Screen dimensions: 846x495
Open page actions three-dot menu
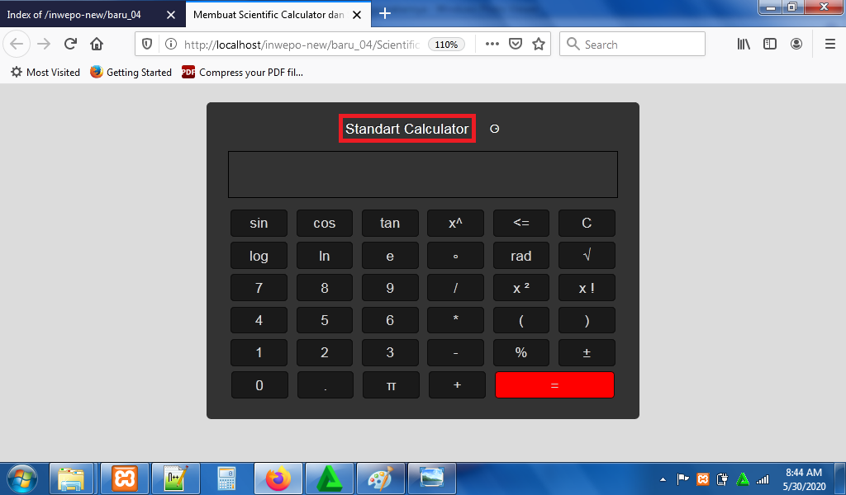pos(492,45)
